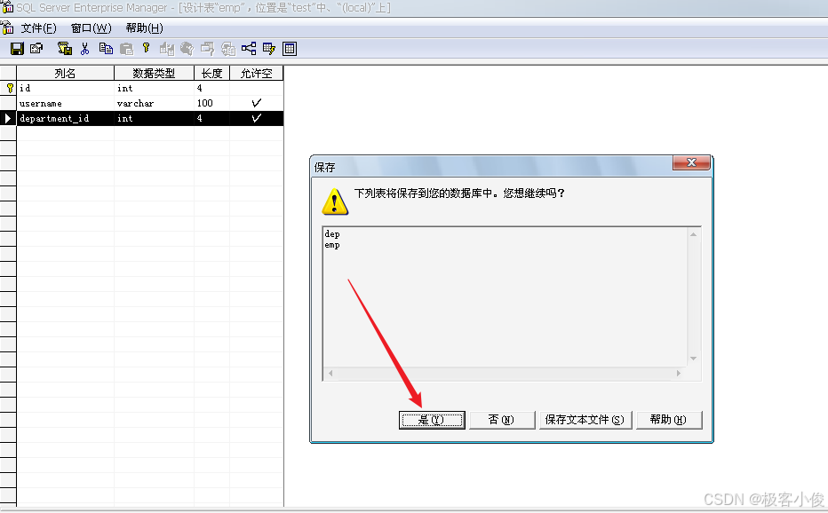
Task: Open table and index properties icon
Action: [x=36, y=49]
